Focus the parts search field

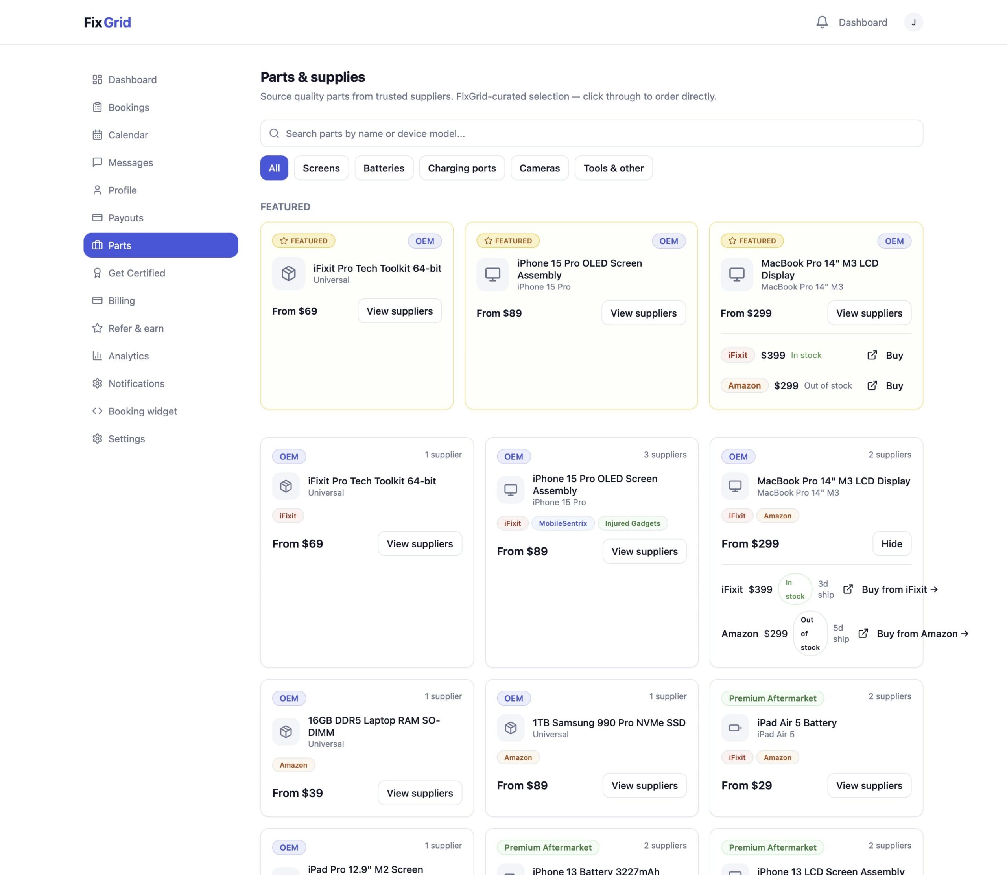click(591, 133)
